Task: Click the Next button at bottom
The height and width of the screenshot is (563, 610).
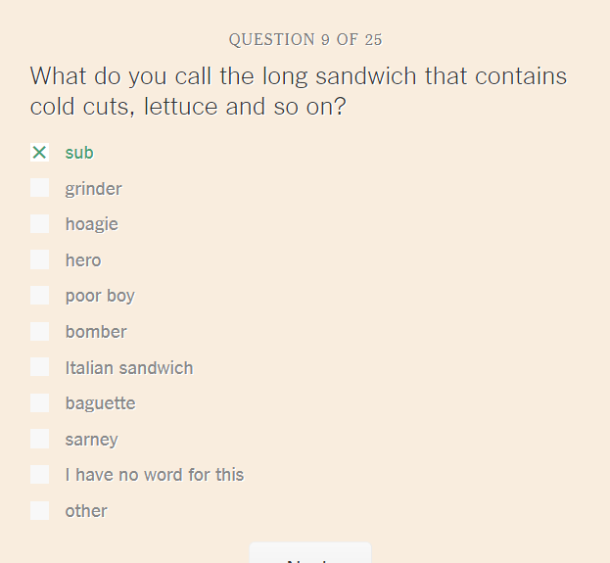Action: pos(310,553)
